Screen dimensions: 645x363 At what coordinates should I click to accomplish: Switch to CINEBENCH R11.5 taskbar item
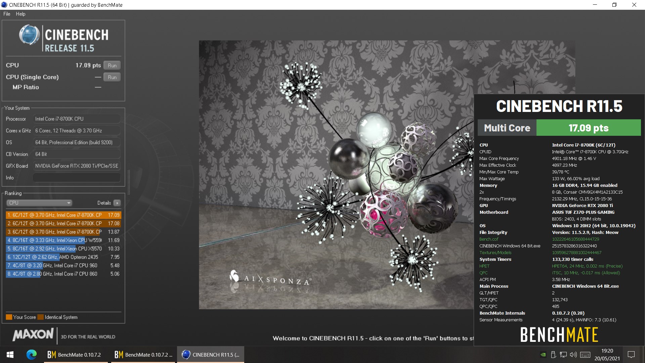point(211,355)
